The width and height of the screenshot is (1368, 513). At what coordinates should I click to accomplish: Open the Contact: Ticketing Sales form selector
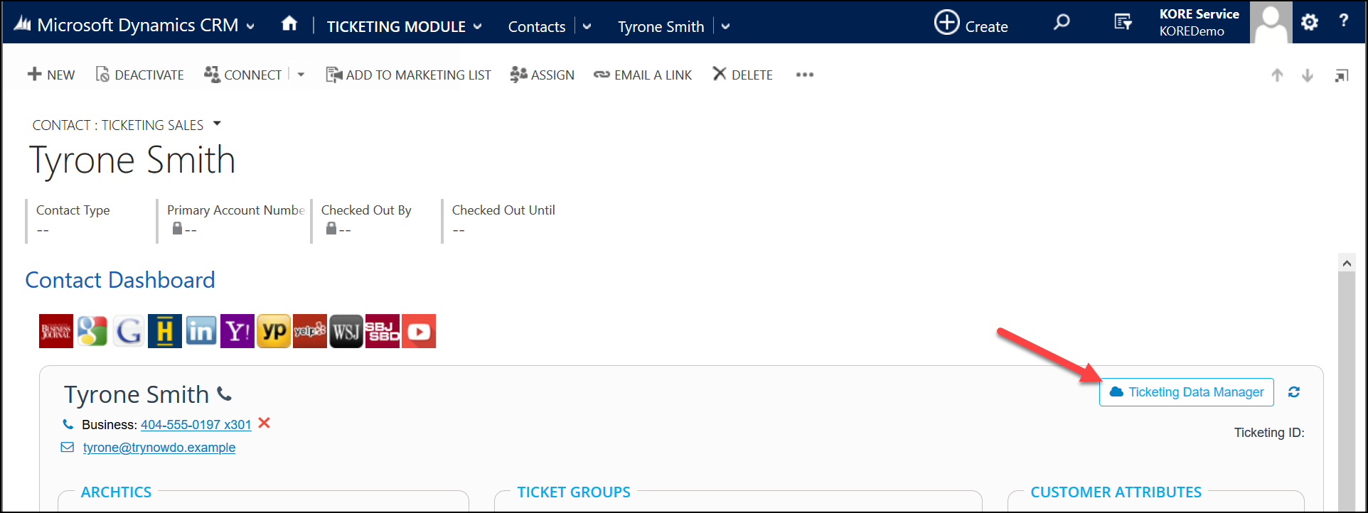(127, 125)
